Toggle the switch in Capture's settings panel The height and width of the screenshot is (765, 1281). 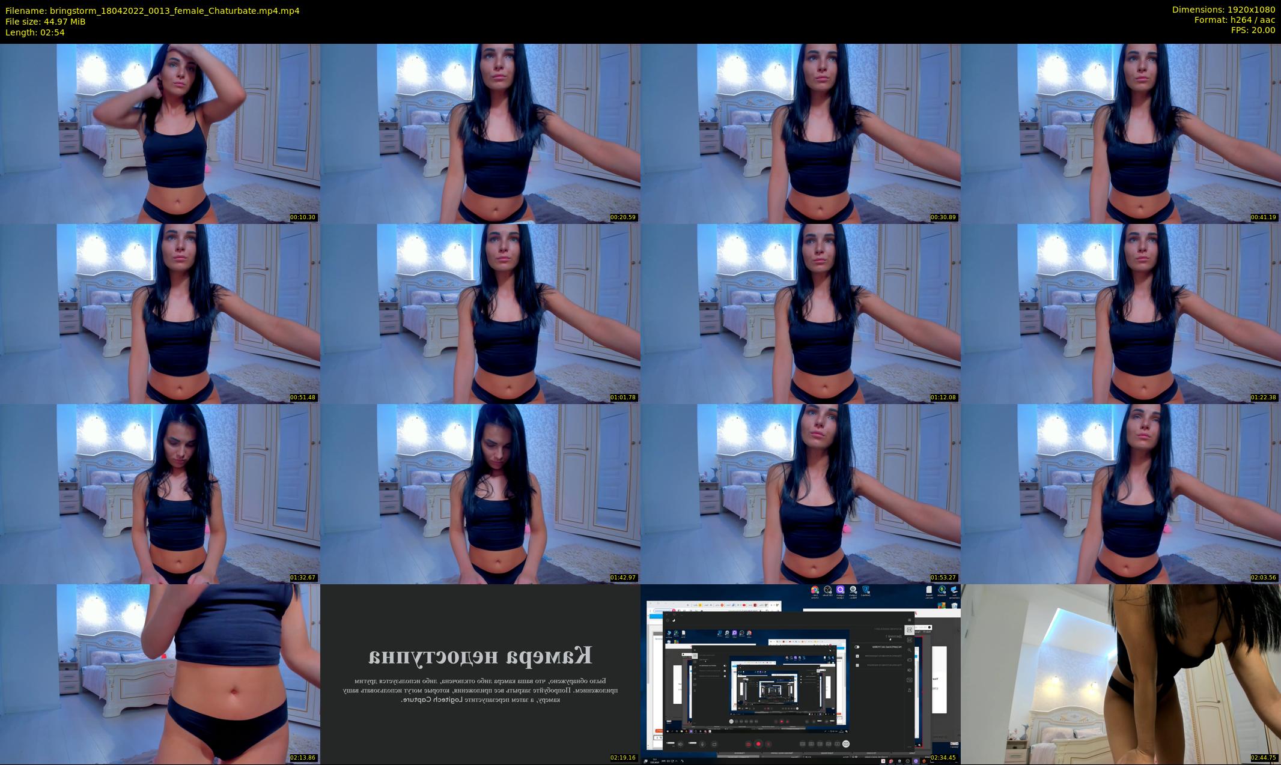(x=857, y=647)
